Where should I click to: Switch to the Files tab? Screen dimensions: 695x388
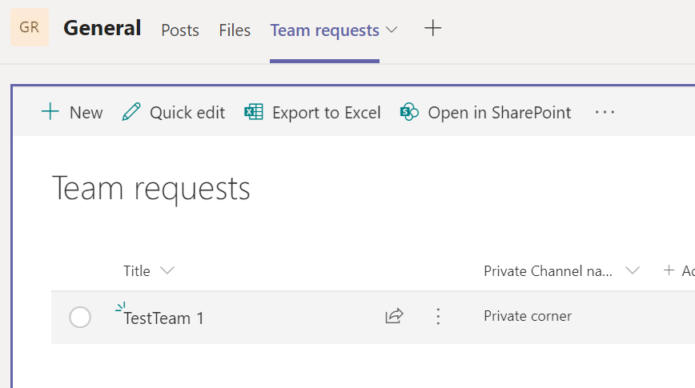pos(235,30)
